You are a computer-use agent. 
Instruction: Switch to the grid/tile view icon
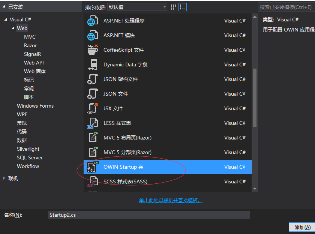pyautogui.click(x=173, y=7)
